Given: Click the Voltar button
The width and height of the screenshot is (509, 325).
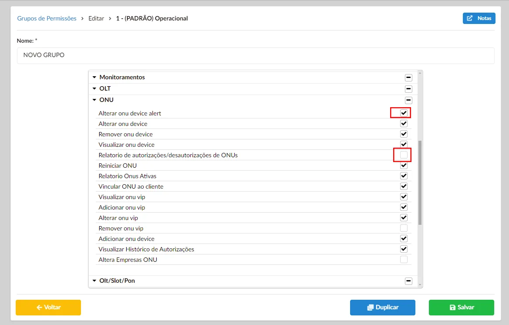Looking at the screenshot, I should (48, 307).
